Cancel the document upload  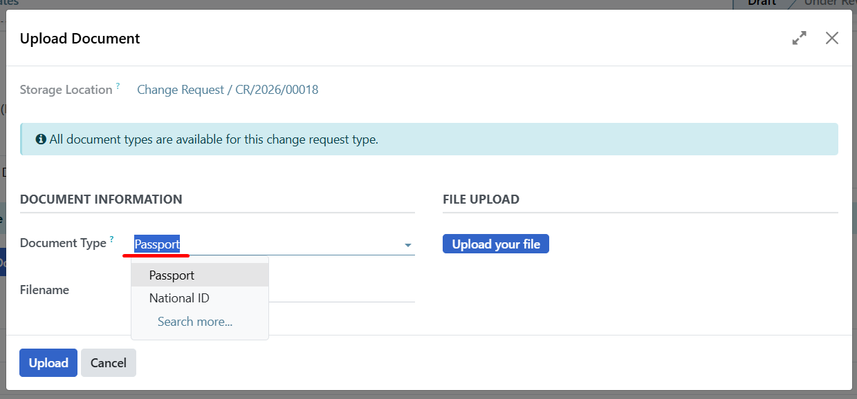[x=108, y=362]
